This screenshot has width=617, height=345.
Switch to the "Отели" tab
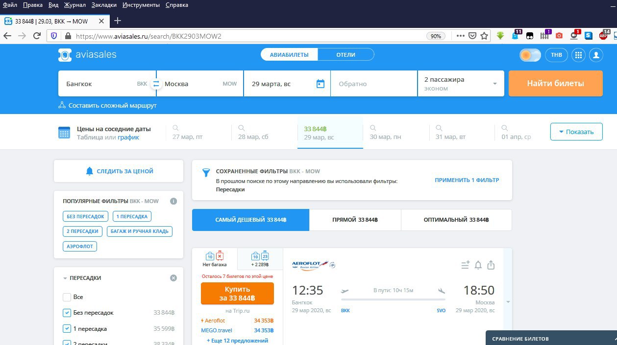(x=346, y=55)
